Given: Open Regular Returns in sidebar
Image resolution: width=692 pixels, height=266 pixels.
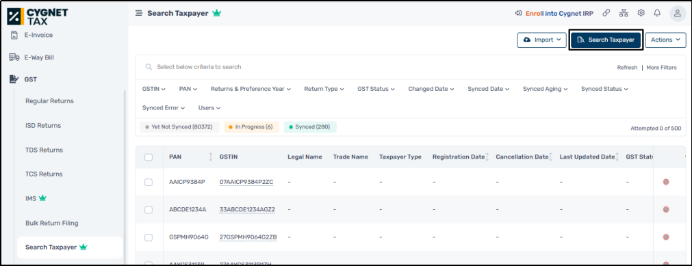Looking at the screenshot, I should (49, 101).
